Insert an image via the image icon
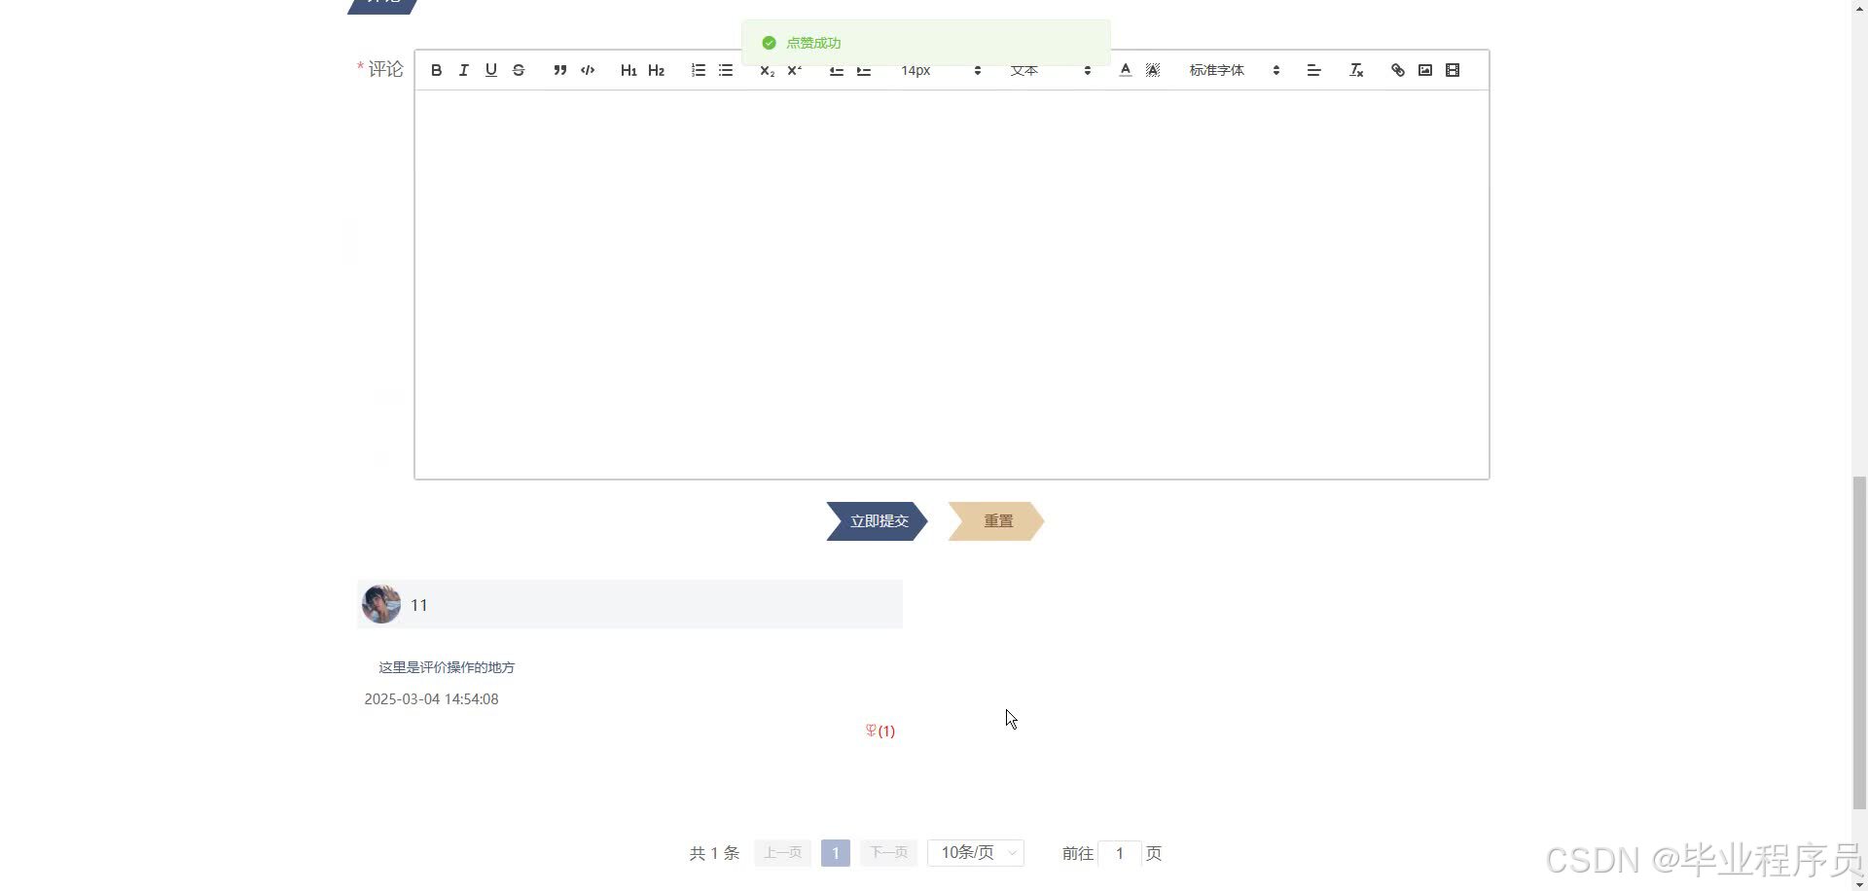Viewport: 1868px width, 891px height. (x=1424, y=70)
